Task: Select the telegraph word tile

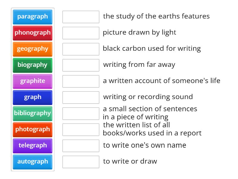Action: coord(32,146)
